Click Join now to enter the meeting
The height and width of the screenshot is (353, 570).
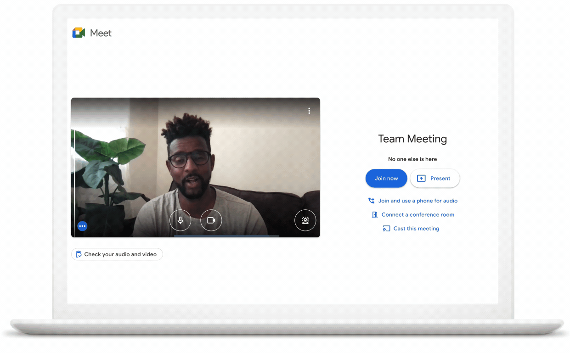(386, 178)
